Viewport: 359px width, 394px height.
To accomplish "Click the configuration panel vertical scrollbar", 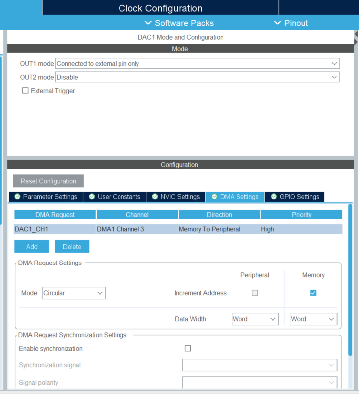I will (x=350, y=279).
